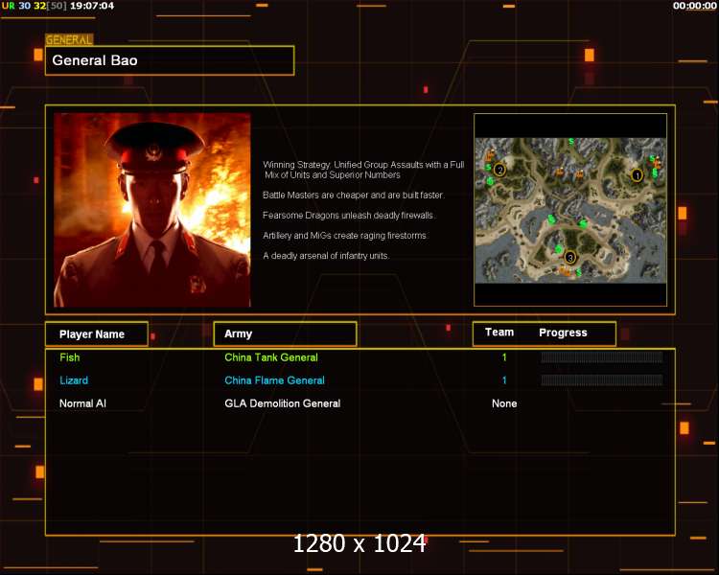The height and width of the screenshot is (575, 719).
Task: Click the GENERAL label above name box
Action: [69, 40]
